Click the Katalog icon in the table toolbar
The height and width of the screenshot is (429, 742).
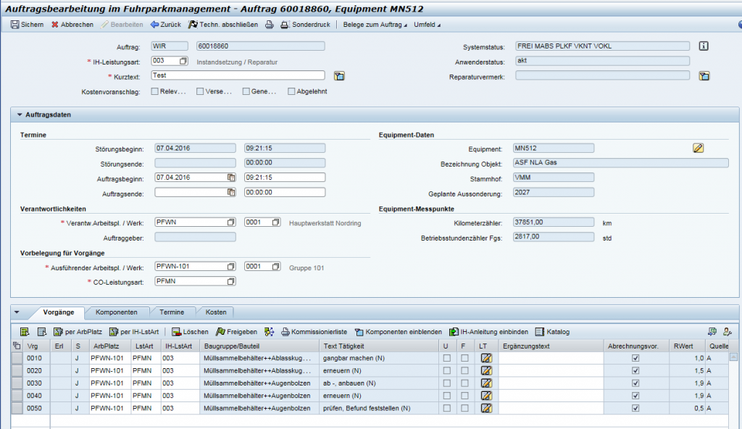pos(539,332)
